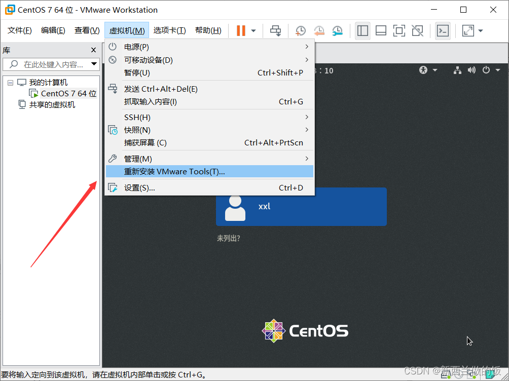Screen dimensions: 509x381
Task: Select 暂停(U) menu entry
Action: point(209,72)
